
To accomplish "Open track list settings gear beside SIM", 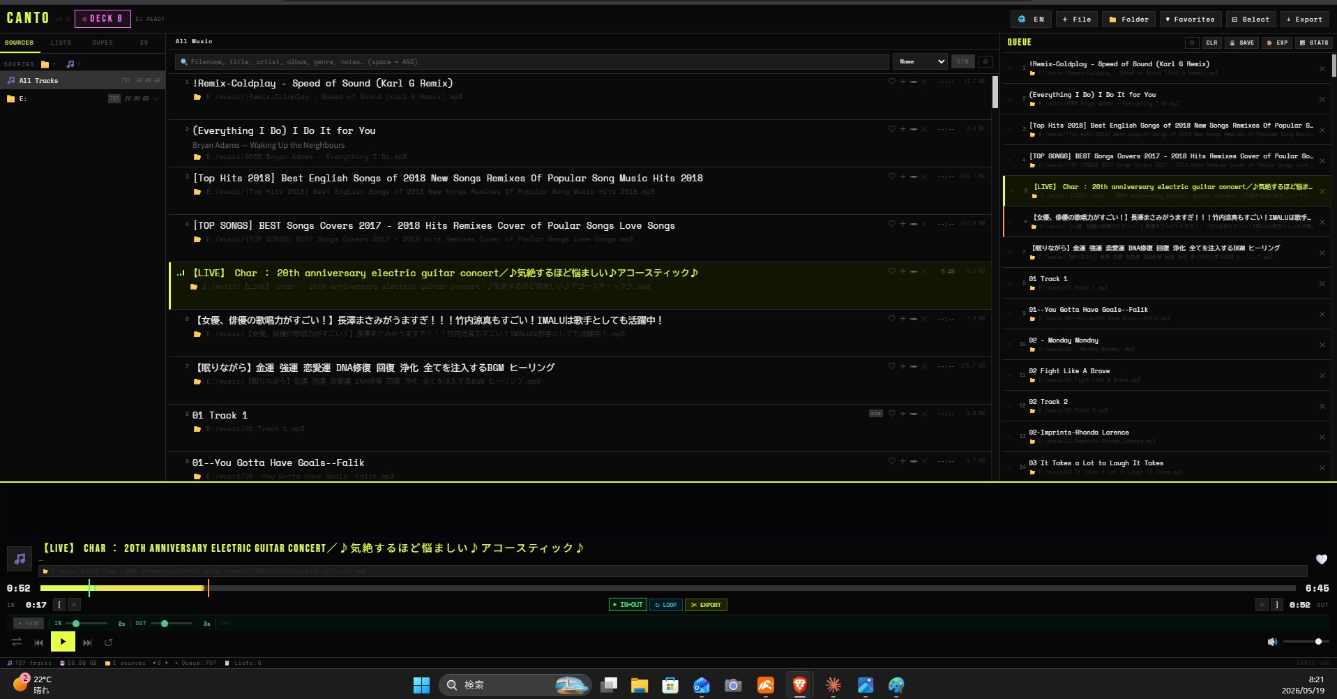I will click(985, 61).
